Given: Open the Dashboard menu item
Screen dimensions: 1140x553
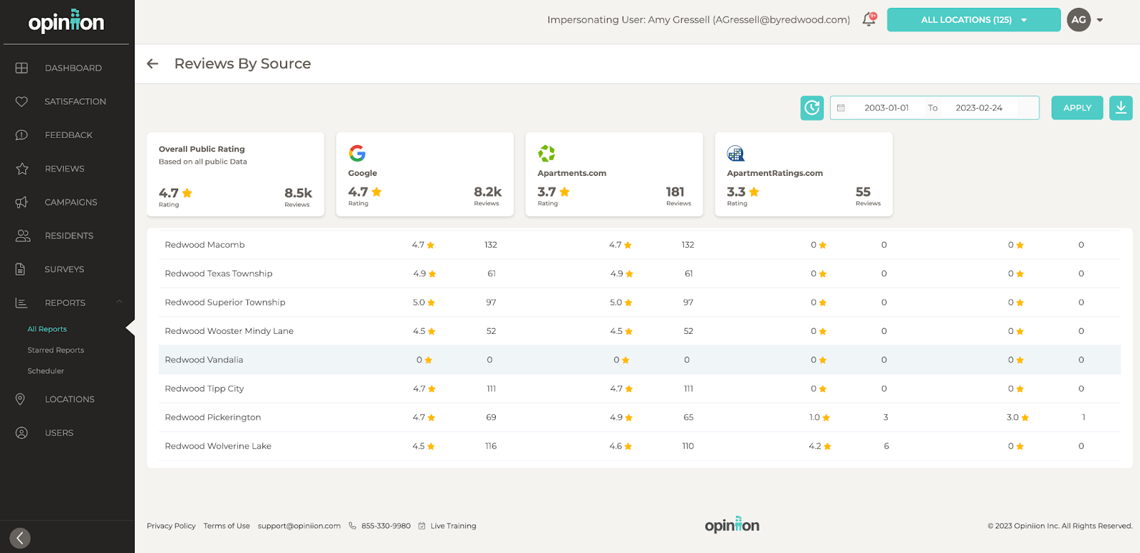Looking at the screenshot, I should pos(73,68).
